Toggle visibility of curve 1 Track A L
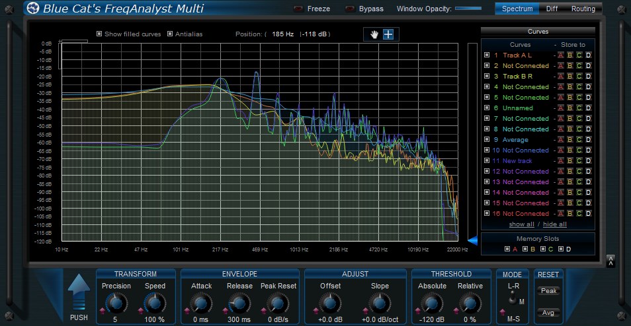The height and width of the screenshot is (326, 631). 487,55
